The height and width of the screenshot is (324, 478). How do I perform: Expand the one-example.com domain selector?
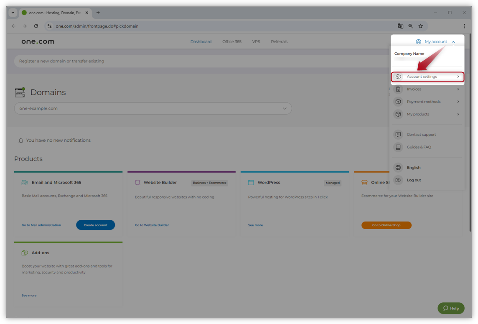coord(285,108)
